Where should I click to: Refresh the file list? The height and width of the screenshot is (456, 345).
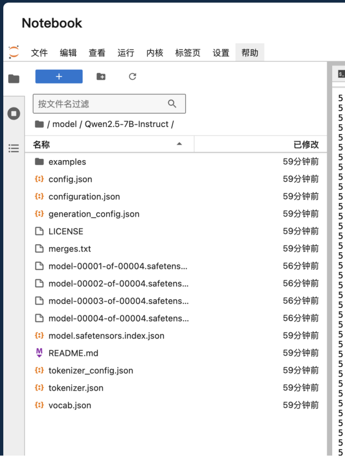click(x=132, y=77)
